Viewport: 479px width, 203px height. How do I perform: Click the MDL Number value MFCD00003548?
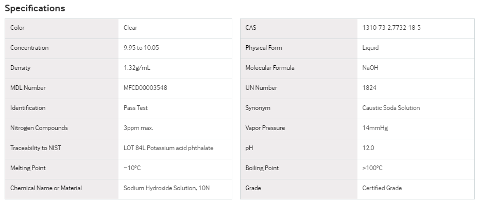145,88
